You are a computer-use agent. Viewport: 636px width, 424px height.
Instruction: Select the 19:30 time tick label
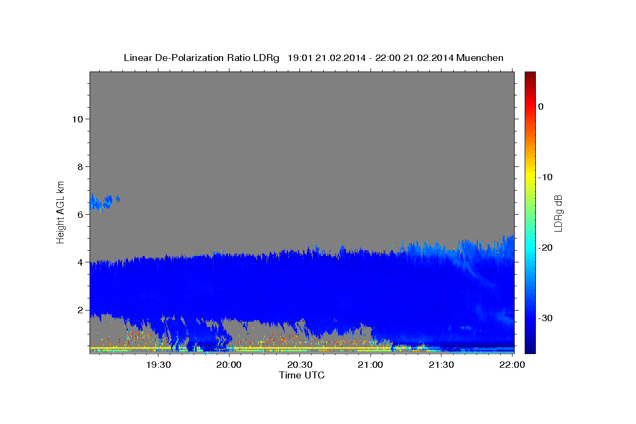[x=158, y=365]
